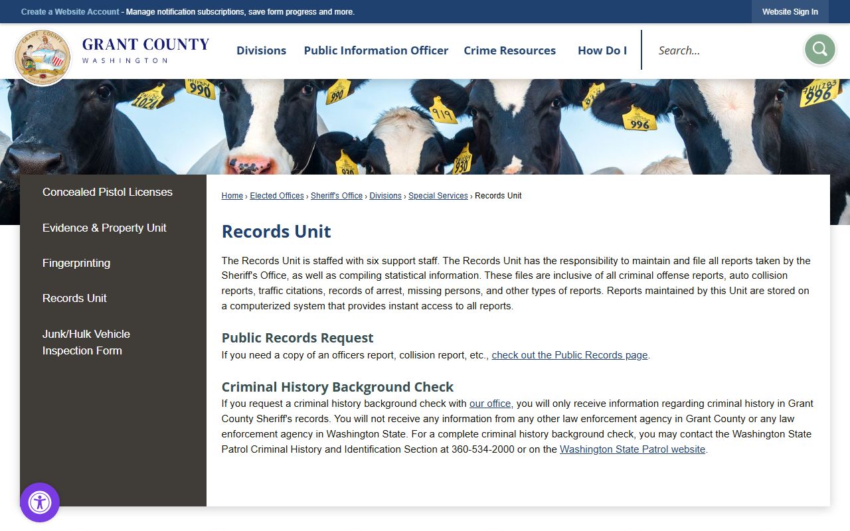Select Fingerprinting in the sidebar
Screen dimensions: 850x531
point(76,263)
